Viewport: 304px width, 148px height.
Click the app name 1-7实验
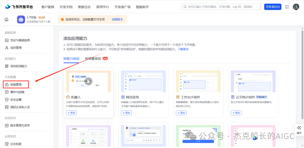point(32,17)
